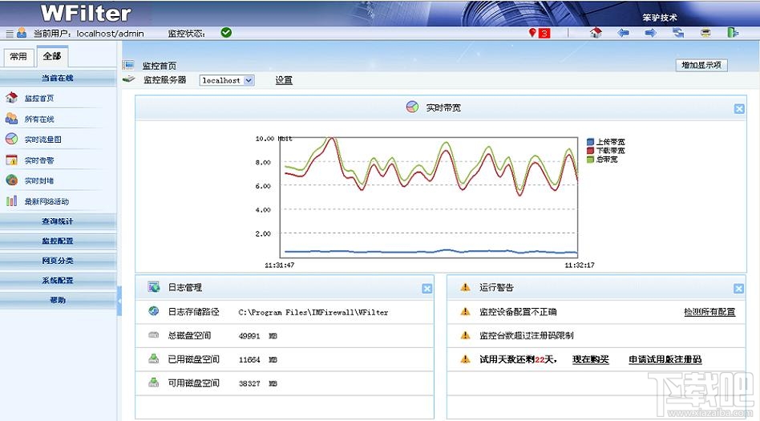Click the green 总带宽 legend swatch
The image size is (760, 421).
(x=590, y=159)
